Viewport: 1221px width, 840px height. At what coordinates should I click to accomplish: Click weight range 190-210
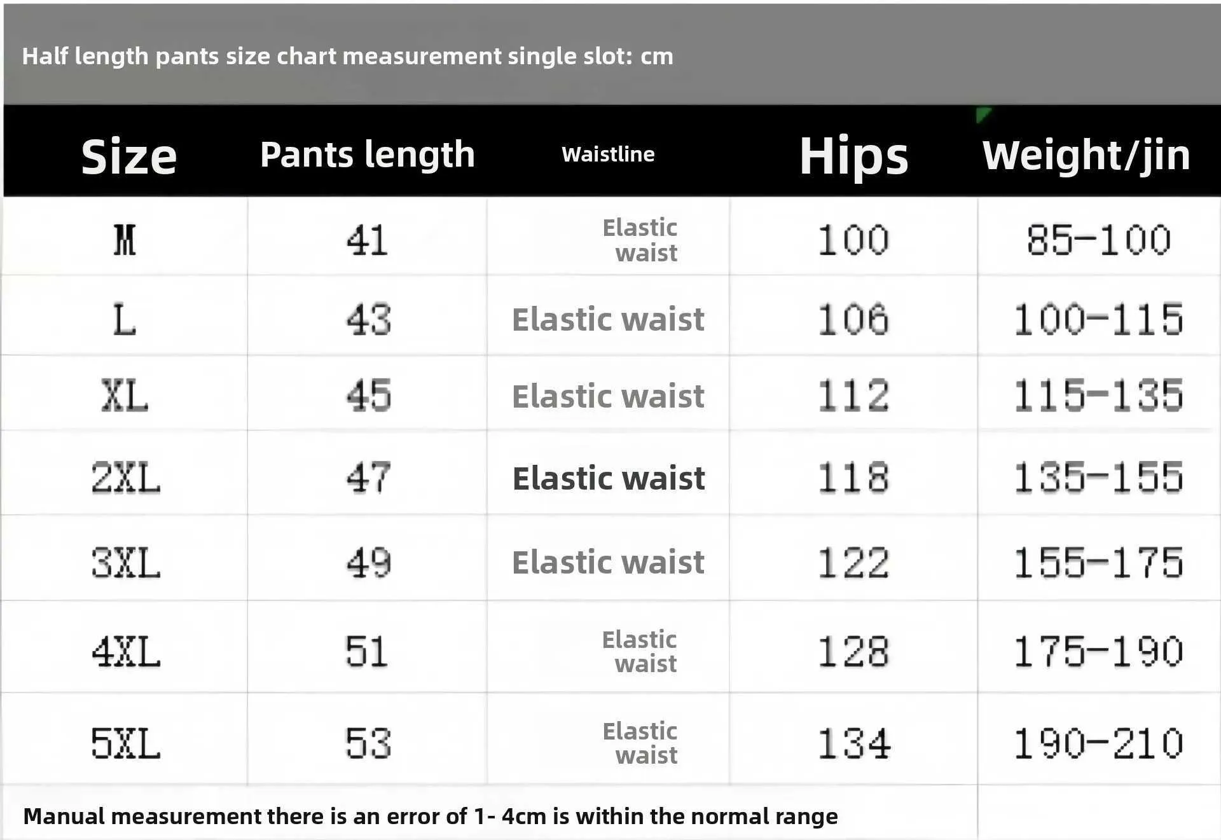click(1098, 743)
